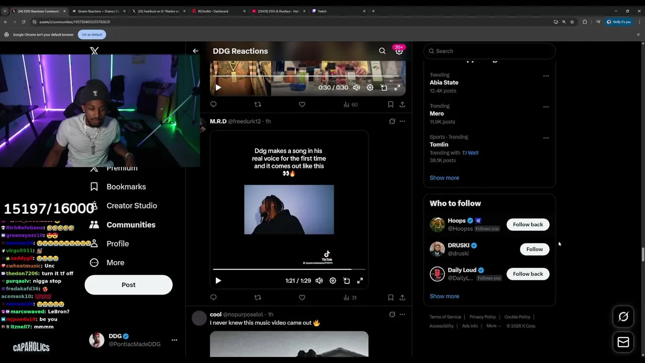Bookmark M.R.D's post

pos(391,297)
